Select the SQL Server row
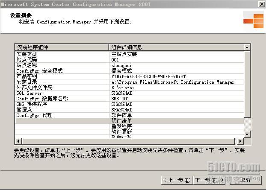Image resolution: width=266 pixels, height=190 pixels. point(130,93)
